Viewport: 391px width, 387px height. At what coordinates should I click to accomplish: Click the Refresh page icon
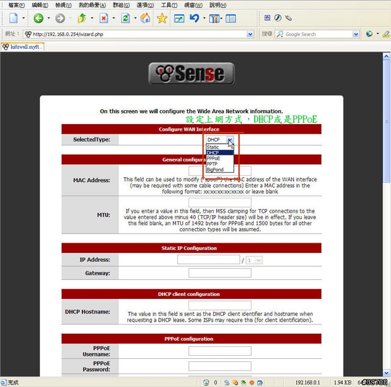coord(125,18)
